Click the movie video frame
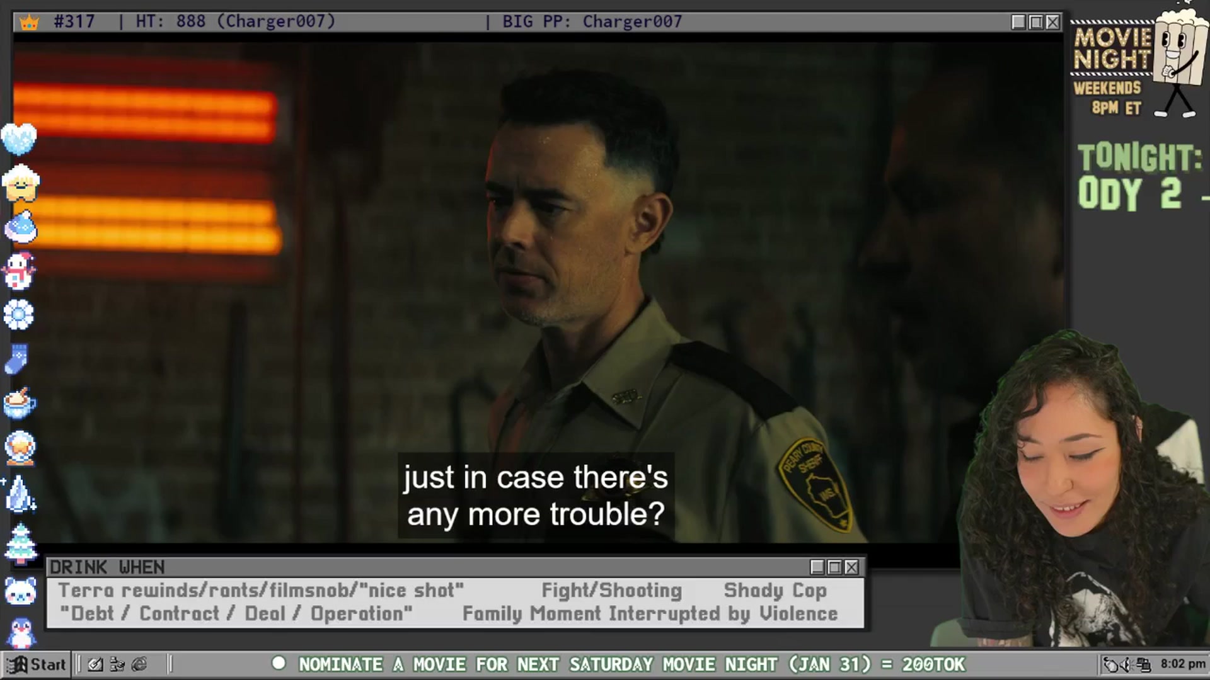This screenshot has height=680, width=1210. click(x=539, y=293)
